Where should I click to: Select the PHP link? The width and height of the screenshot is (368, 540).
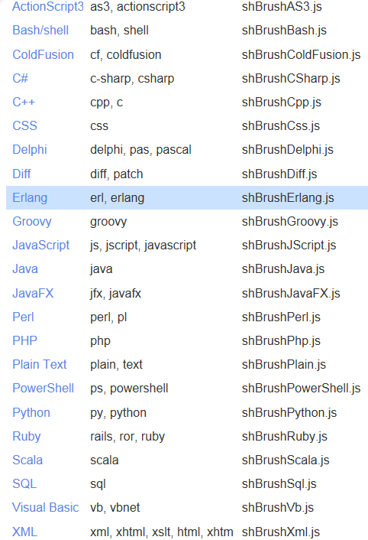(24, 340)
